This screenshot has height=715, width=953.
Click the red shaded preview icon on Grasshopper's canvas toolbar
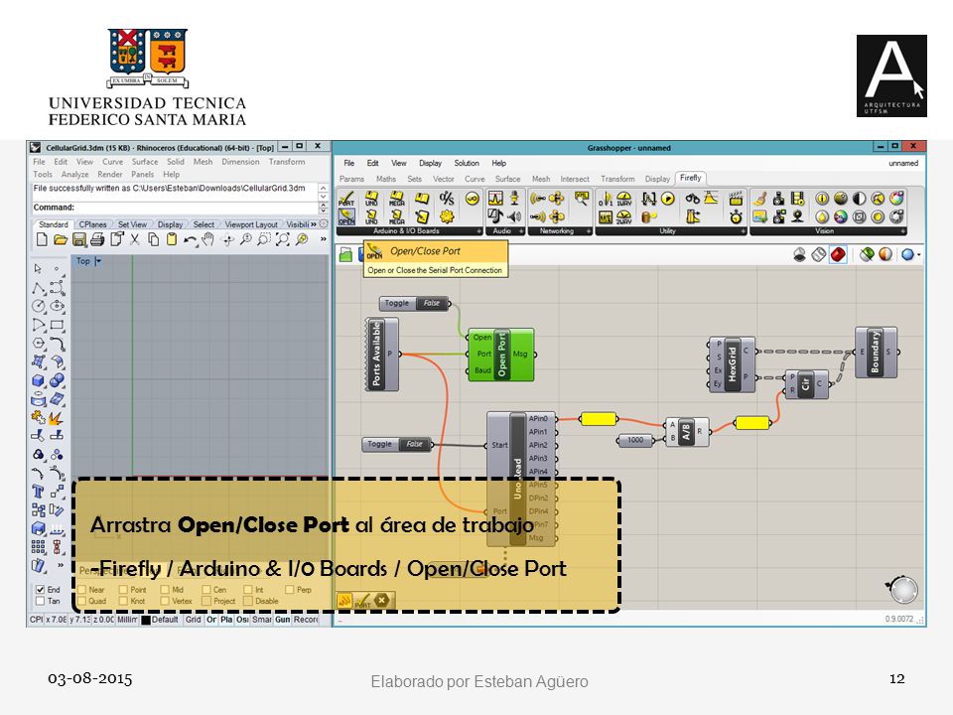[x=838, y=255]
